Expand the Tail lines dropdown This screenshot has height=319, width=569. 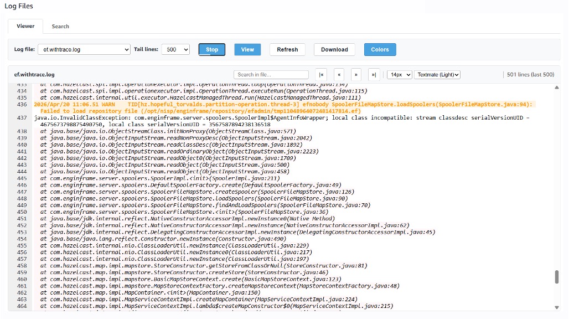pyautogui.click(x=177, y=50)
